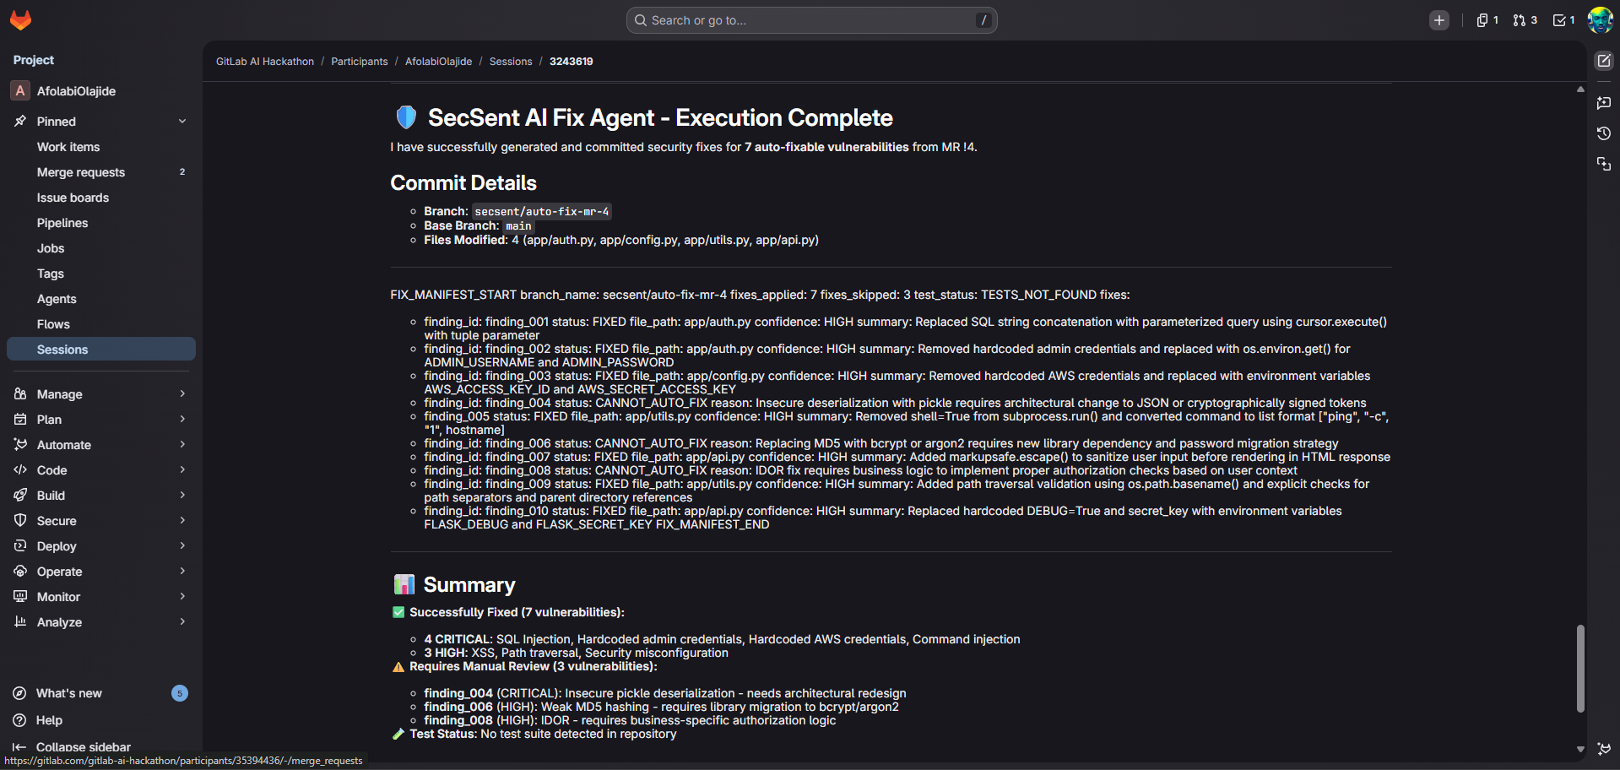
Task: Expand the Build submenu chevron
Action: tap(182, 496)
